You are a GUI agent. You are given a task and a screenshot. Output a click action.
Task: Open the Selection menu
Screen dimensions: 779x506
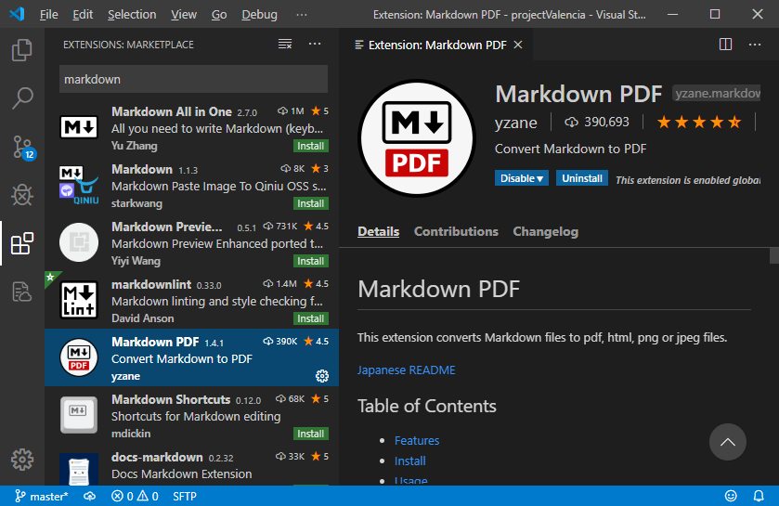(x=132, y=15)
